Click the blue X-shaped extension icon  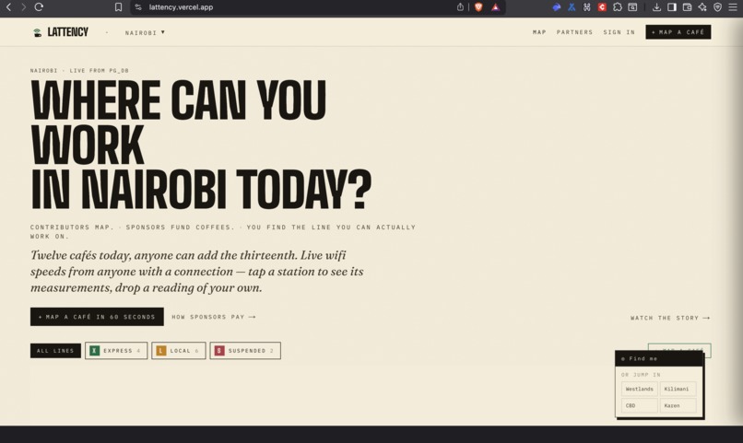(572, 7)
